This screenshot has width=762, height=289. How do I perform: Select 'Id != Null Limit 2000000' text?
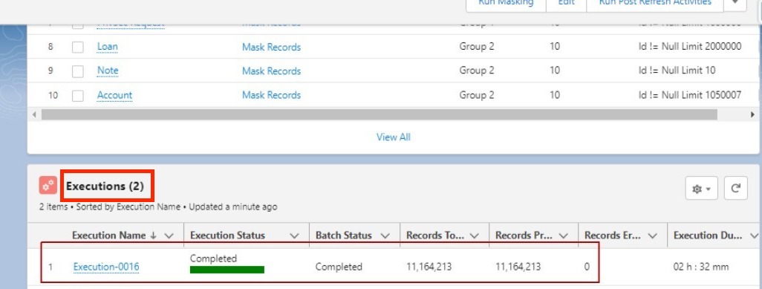[x=690, y=47]
